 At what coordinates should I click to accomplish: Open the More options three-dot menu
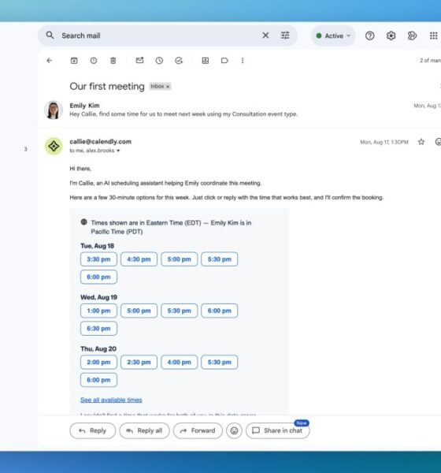[243, 61]
